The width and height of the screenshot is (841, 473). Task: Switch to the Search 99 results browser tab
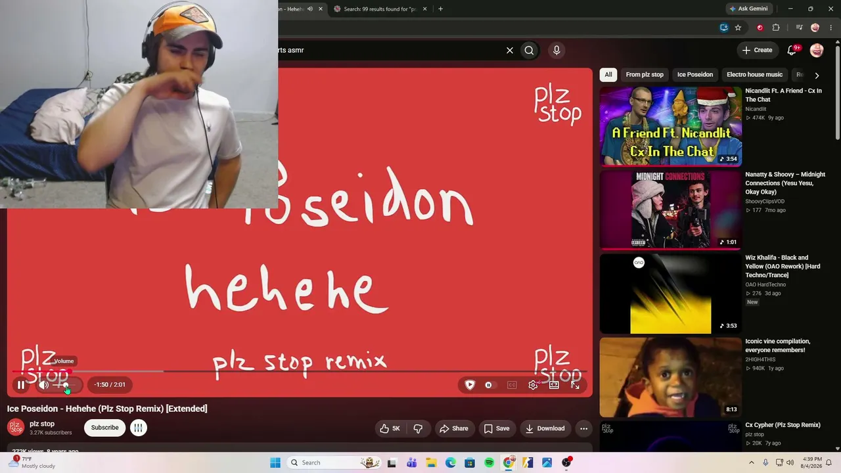[x=381, y=9]
